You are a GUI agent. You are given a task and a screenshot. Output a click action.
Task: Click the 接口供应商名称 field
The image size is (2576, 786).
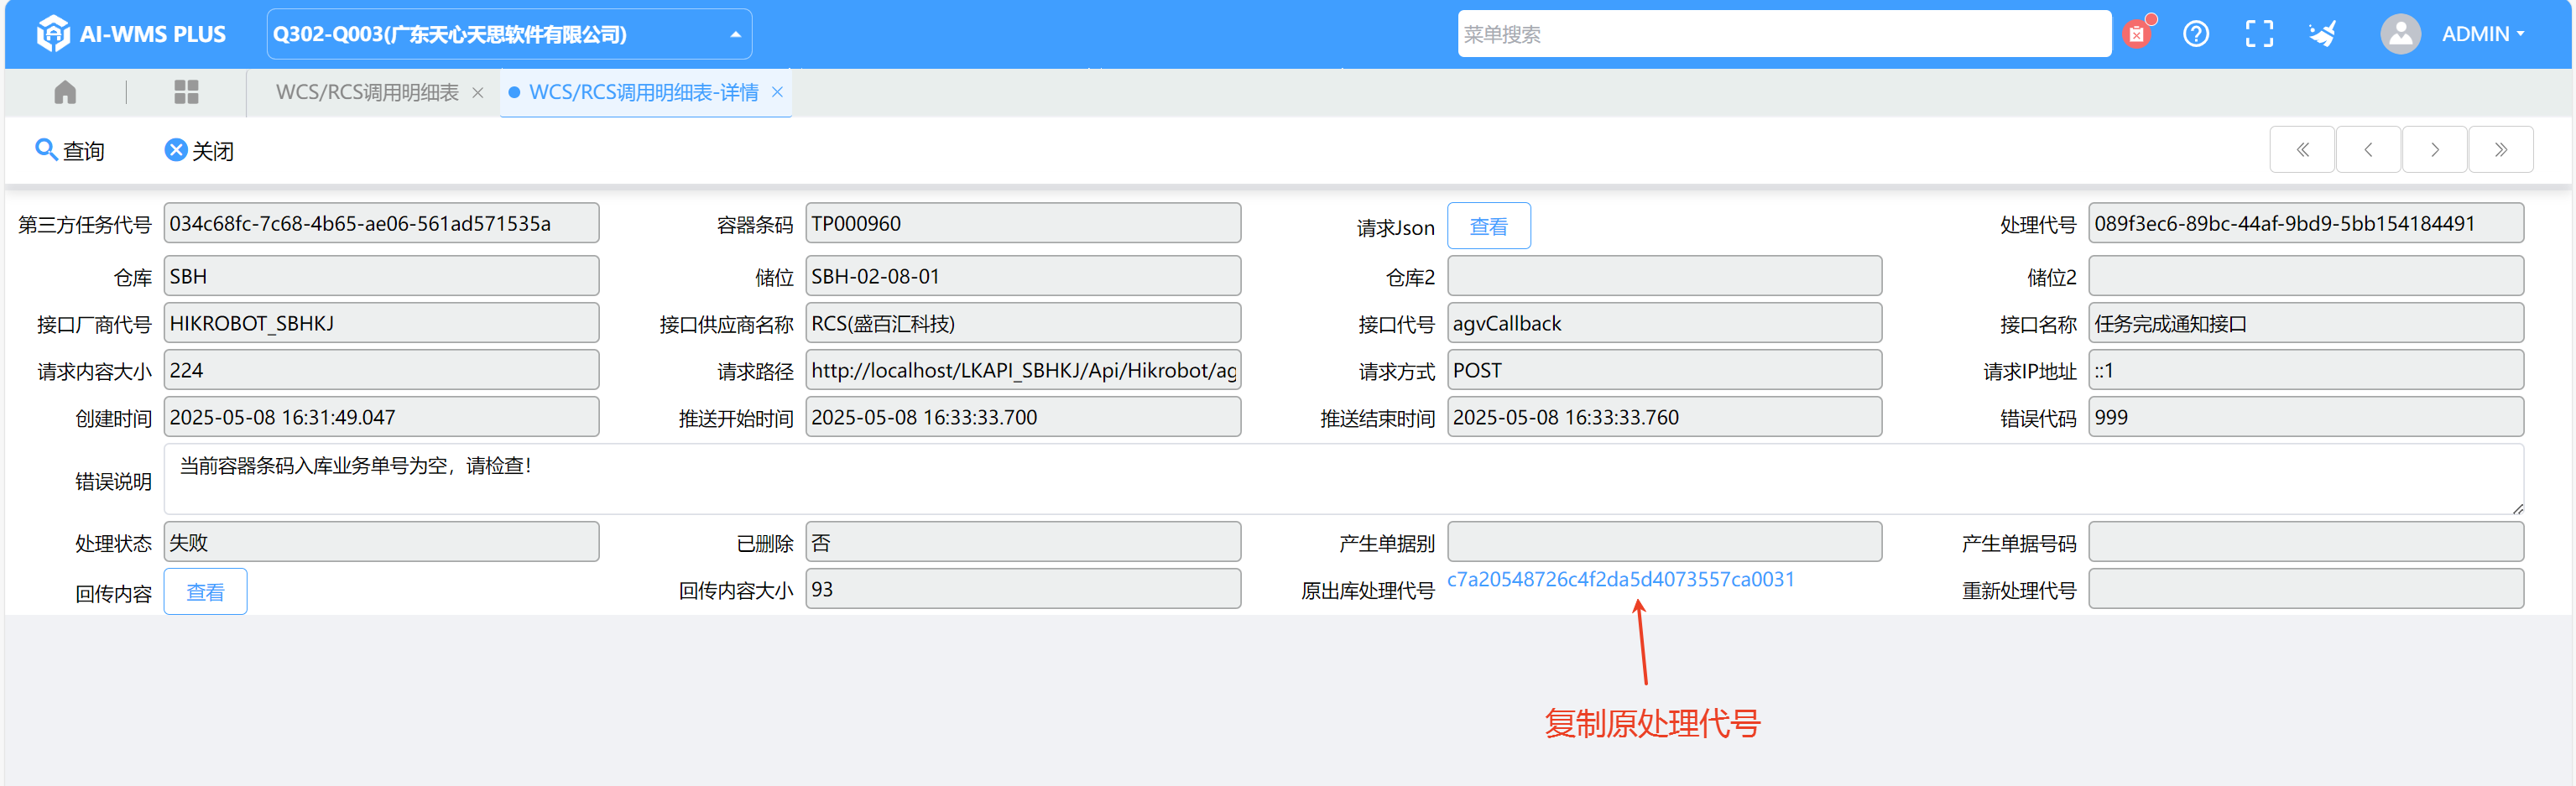(x=1023, y=323)
